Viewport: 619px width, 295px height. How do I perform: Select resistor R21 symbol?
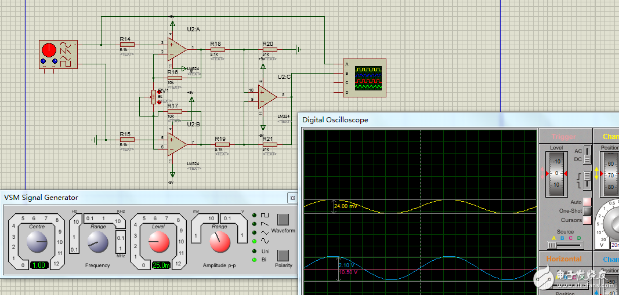[270, 145]
